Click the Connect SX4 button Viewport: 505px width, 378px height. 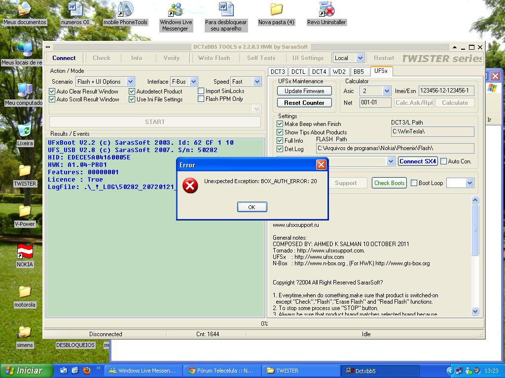click(x=418, y=161)
